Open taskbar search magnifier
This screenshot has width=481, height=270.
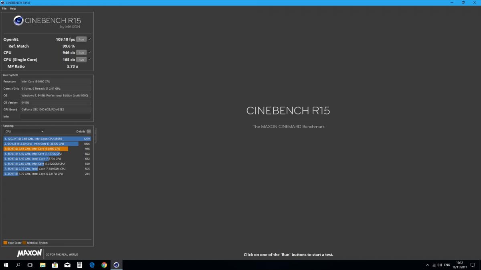[18, 265]
